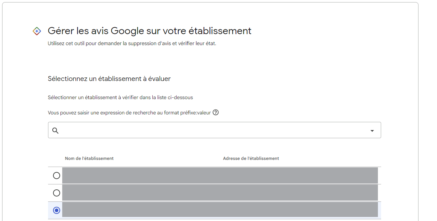Open the help tooltip question mark icon
Viewport: 437px width, 221px height.
216,112
